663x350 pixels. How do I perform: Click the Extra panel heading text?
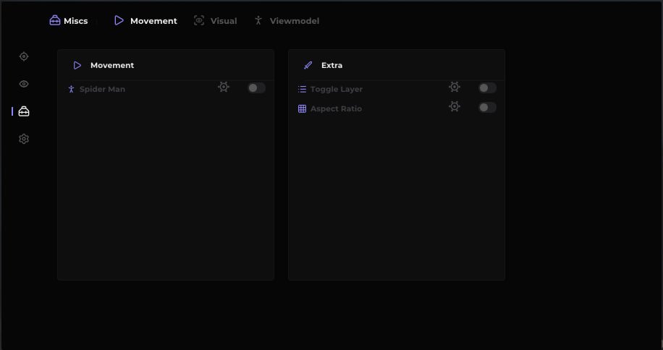[332, 65]
